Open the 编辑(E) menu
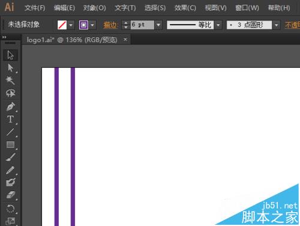300x226 pixels. (64, 8)
